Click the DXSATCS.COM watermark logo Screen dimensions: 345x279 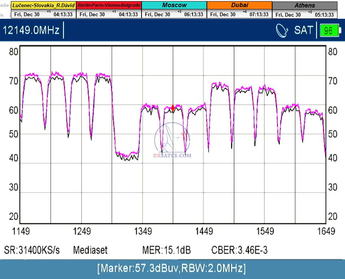[173, 143]
